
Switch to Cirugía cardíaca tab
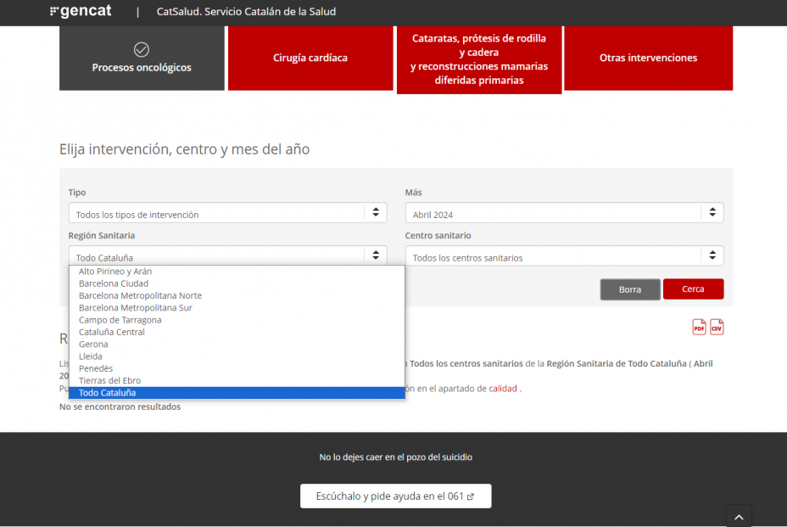[310, 59]
